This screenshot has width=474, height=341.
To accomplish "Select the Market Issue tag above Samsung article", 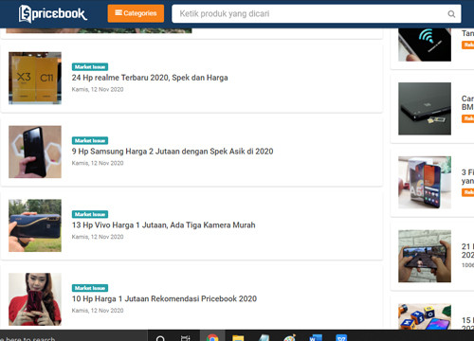I will point(90,140).
